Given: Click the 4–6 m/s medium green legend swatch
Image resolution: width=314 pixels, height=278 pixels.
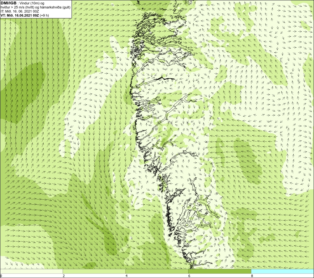Looking at the screenshot, I should [157, 271].
